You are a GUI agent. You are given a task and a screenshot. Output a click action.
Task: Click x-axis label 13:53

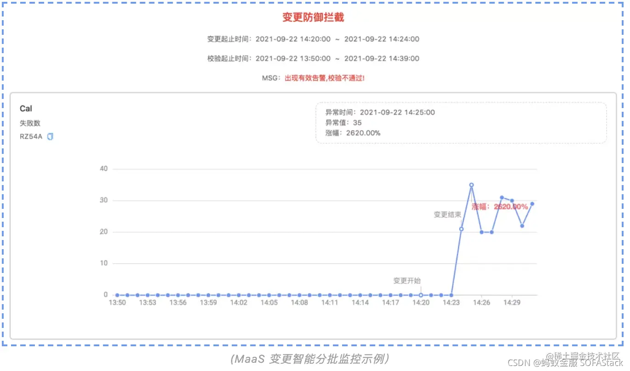(x=147, y=303)
